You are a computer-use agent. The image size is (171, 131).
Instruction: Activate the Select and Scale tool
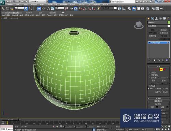(x=53, y=9)
